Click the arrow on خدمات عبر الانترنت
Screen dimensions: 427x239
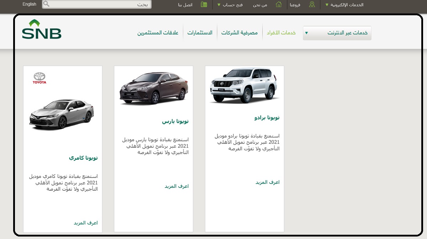307,33
